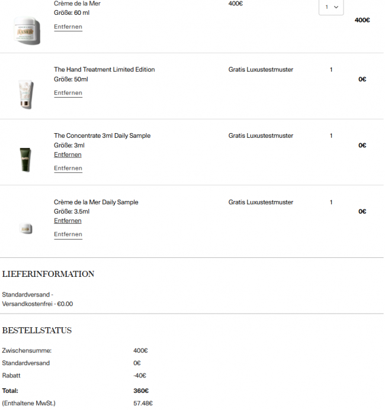This screenshot has height=410, width=385.
Task: Click the Crème de la Mer 60 ml jar image
Action: [27, 30]
